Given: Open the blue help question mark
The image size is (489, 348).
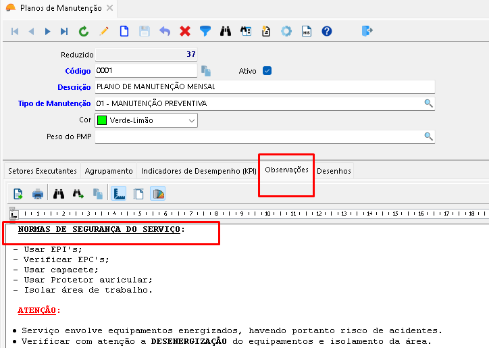Looking at the screenshot, I should [x=327, y=31].
